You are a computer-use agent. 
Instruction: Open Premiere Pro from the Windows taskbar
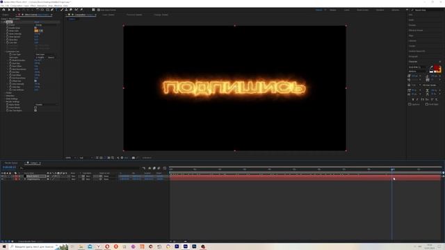[177, 247]
